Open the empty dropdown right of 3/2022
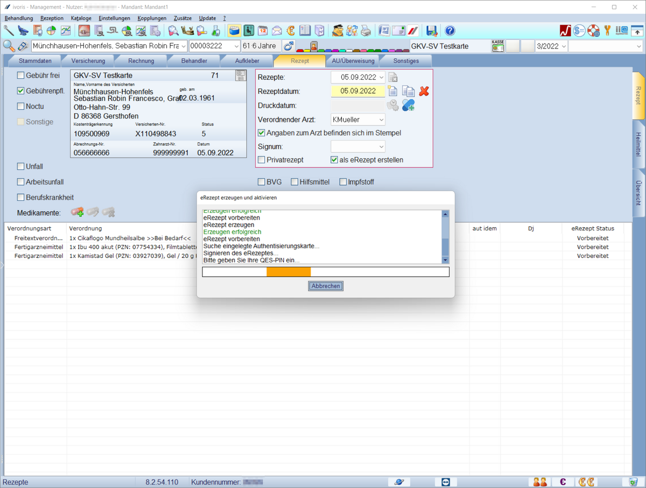The image size is (646, 488). click(x=638, y=46)
